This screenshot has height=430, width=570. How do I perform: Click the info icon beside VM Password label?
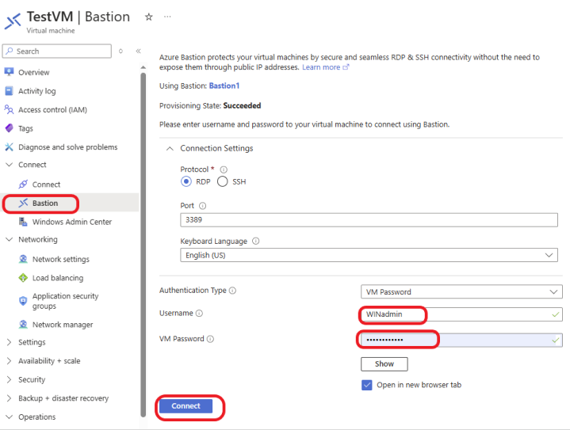[x=210, y=339]
